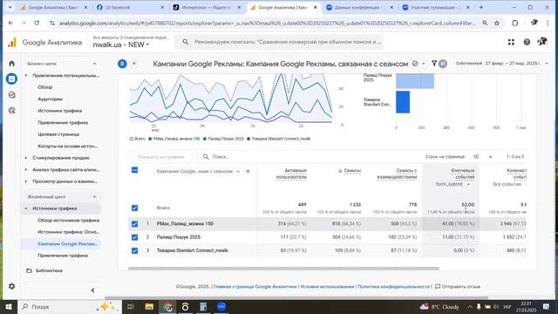Collapse the Бизнес-цели section

95,64
